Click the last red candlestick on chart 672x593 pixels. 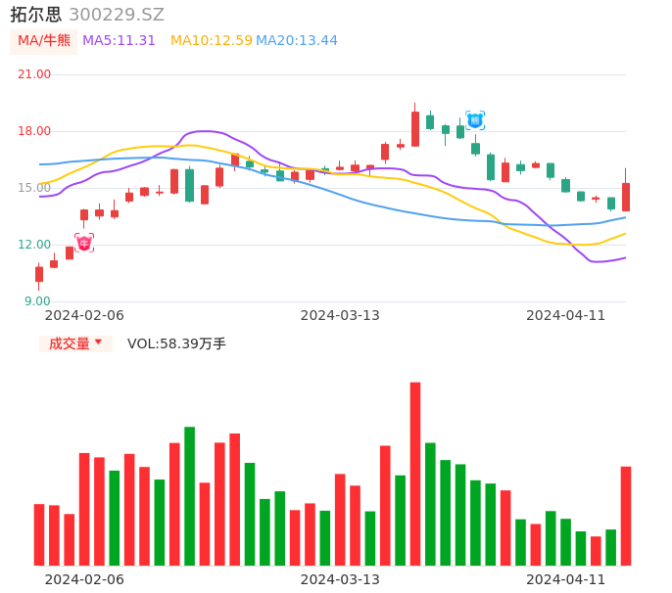(625, 197)
